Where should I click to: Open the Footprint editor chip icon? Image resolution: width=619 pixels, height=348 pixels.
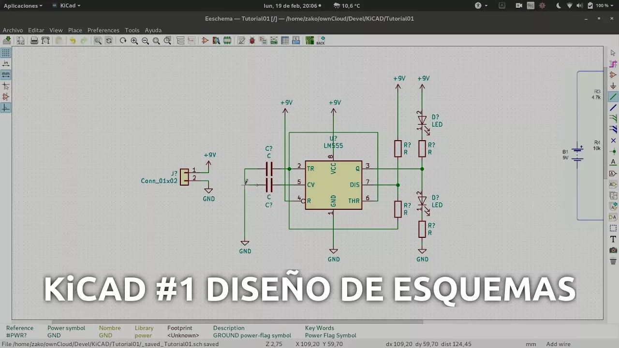[x=227, y=41]
